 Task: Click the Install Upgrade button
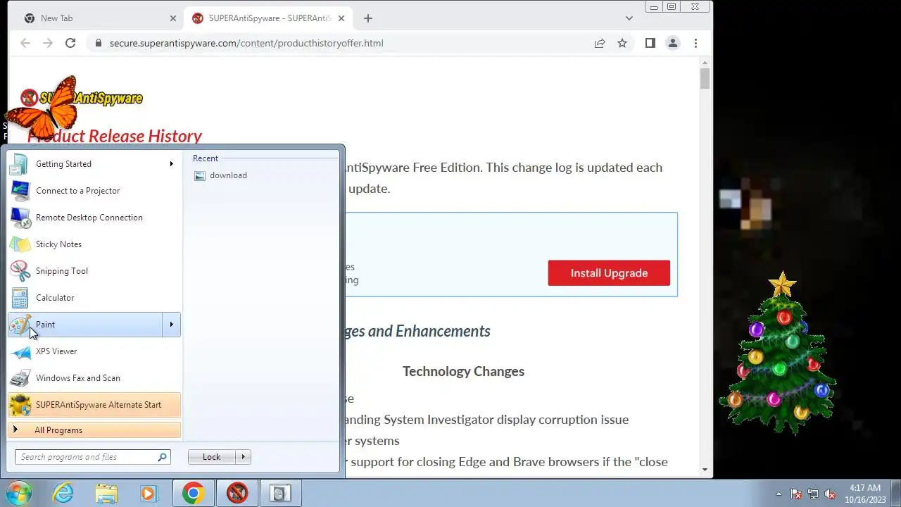pos(609,273)
